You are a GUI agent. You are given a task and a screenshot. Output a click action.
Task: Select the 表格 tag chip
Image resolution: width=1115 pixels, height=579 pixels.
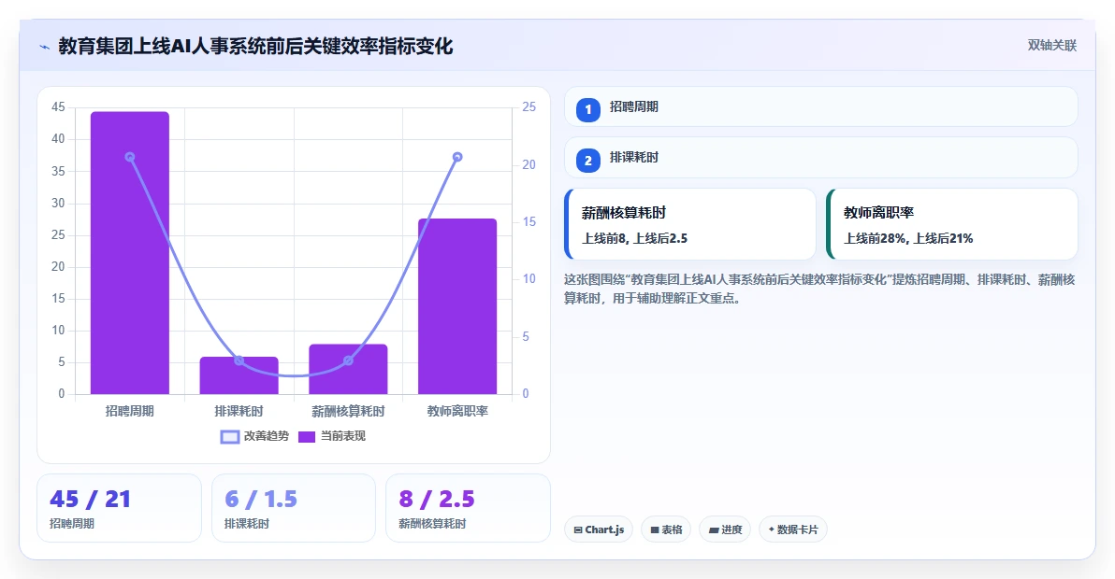[x=666, y=530]
